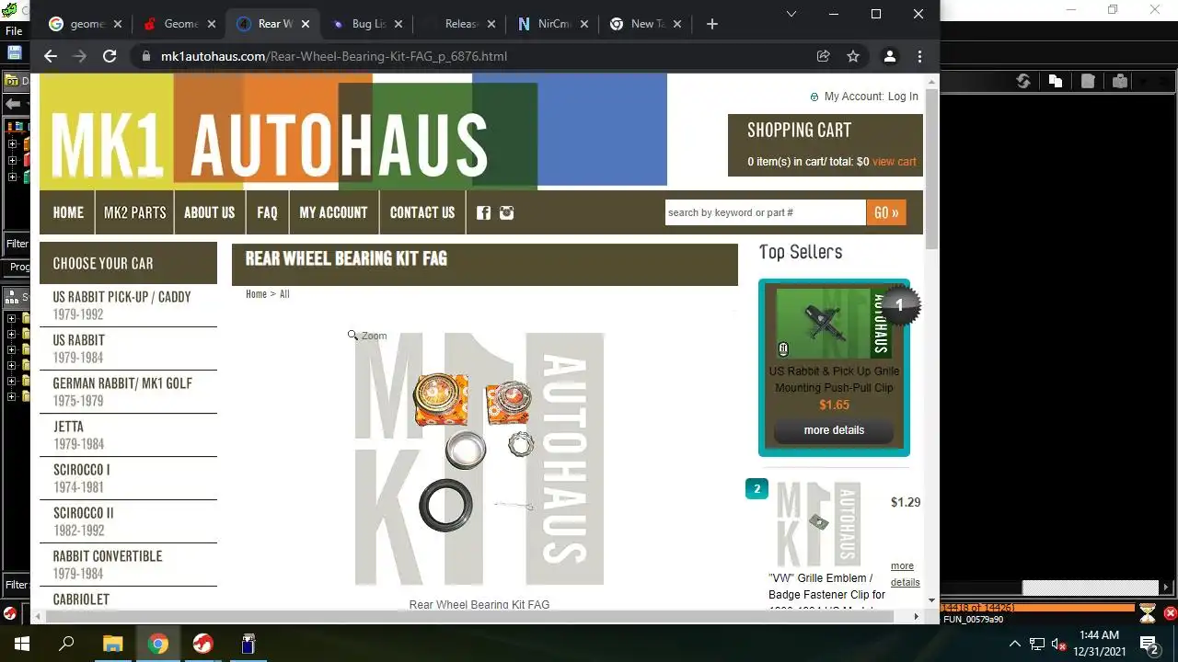The width and height of the screenshot is (1178, 662).
Task: Open the Chrome profile avatar menu
Action: click(889, 56)
